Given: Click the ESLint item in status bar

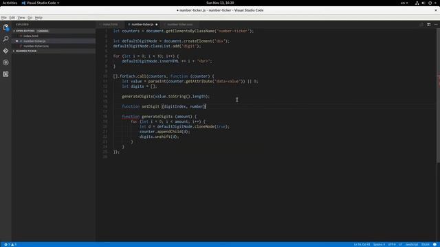Looking at the screenshot, I should pyautogui.click(x=425, y=244).
